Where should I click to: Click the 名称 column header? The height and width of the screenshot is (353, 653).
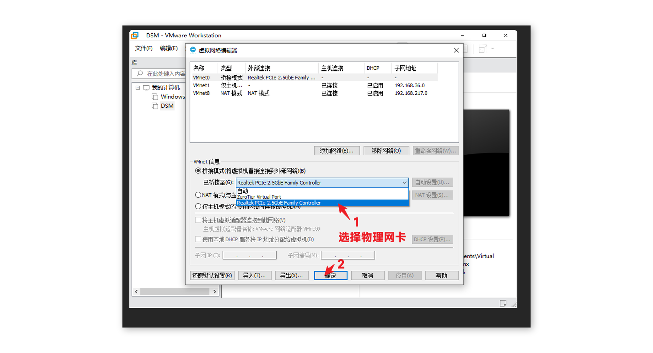(204, 68)
